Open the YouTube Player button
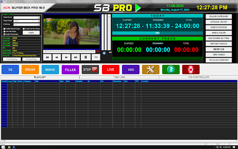238x149 pixels. pos(31,59)
